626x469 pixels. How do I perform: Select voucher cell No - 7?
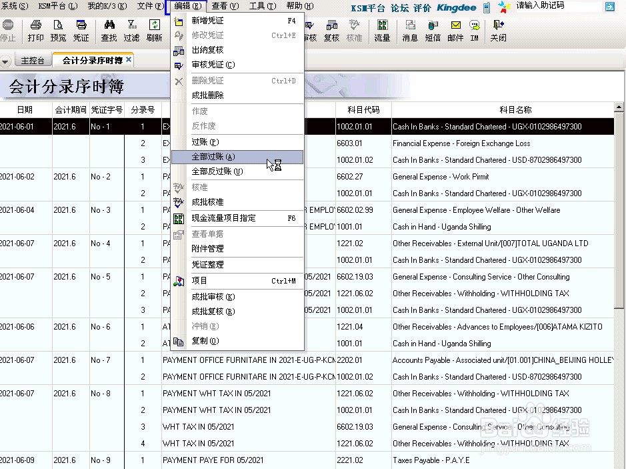click(107, 360)
